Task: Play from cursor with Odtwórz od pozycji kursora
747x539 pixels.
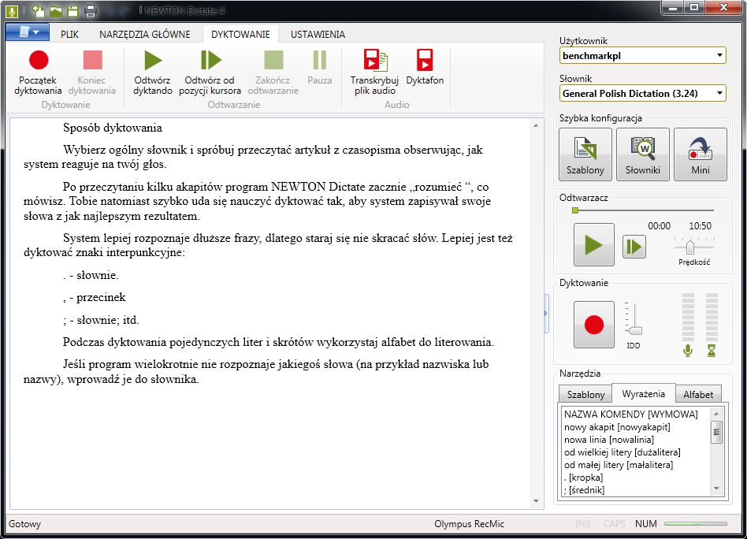Action: point(210,72)
